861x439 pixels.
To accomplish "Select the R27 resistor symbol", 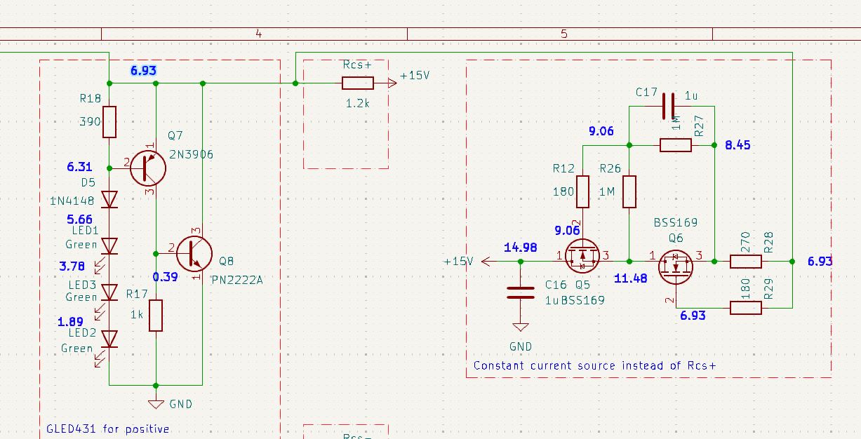I will [676, 145].
